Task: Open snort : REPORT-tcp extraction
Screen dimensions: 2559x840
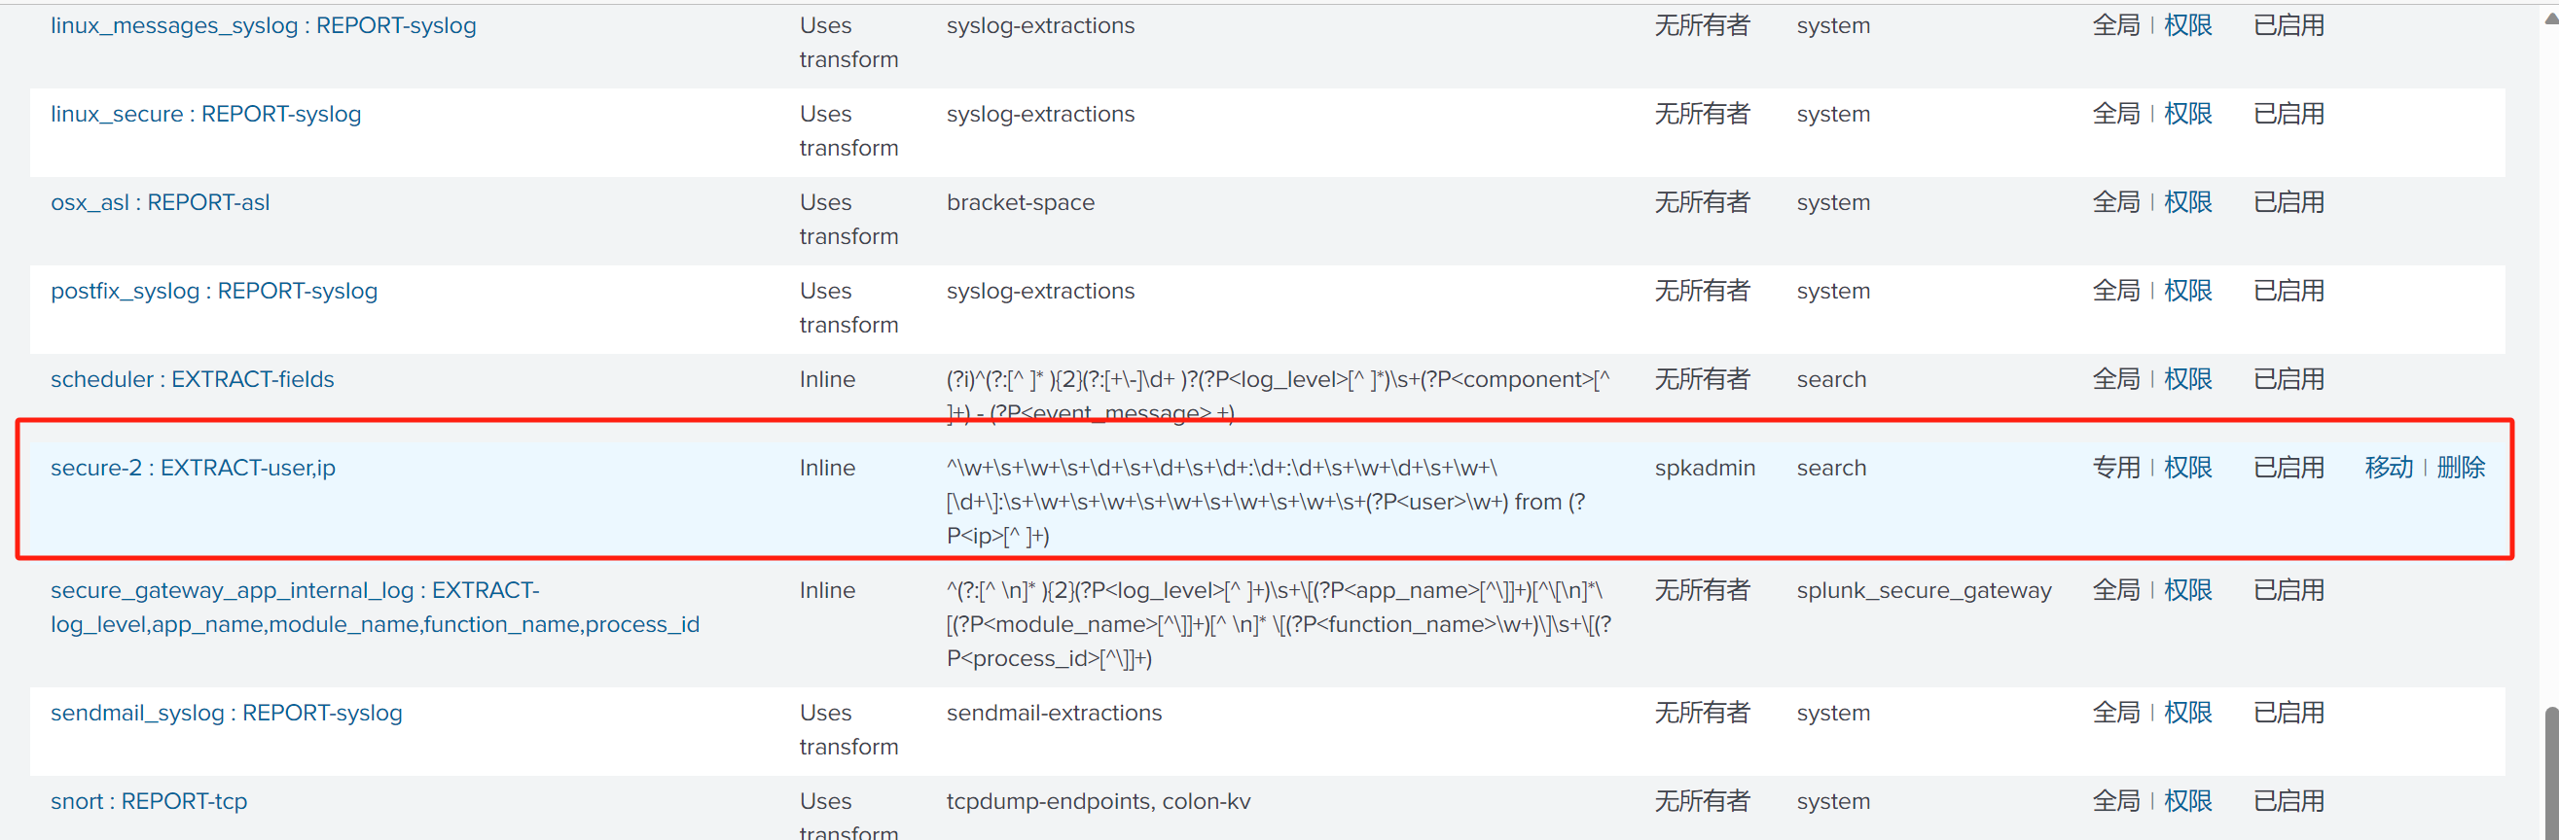Action: tap(149, 801)
